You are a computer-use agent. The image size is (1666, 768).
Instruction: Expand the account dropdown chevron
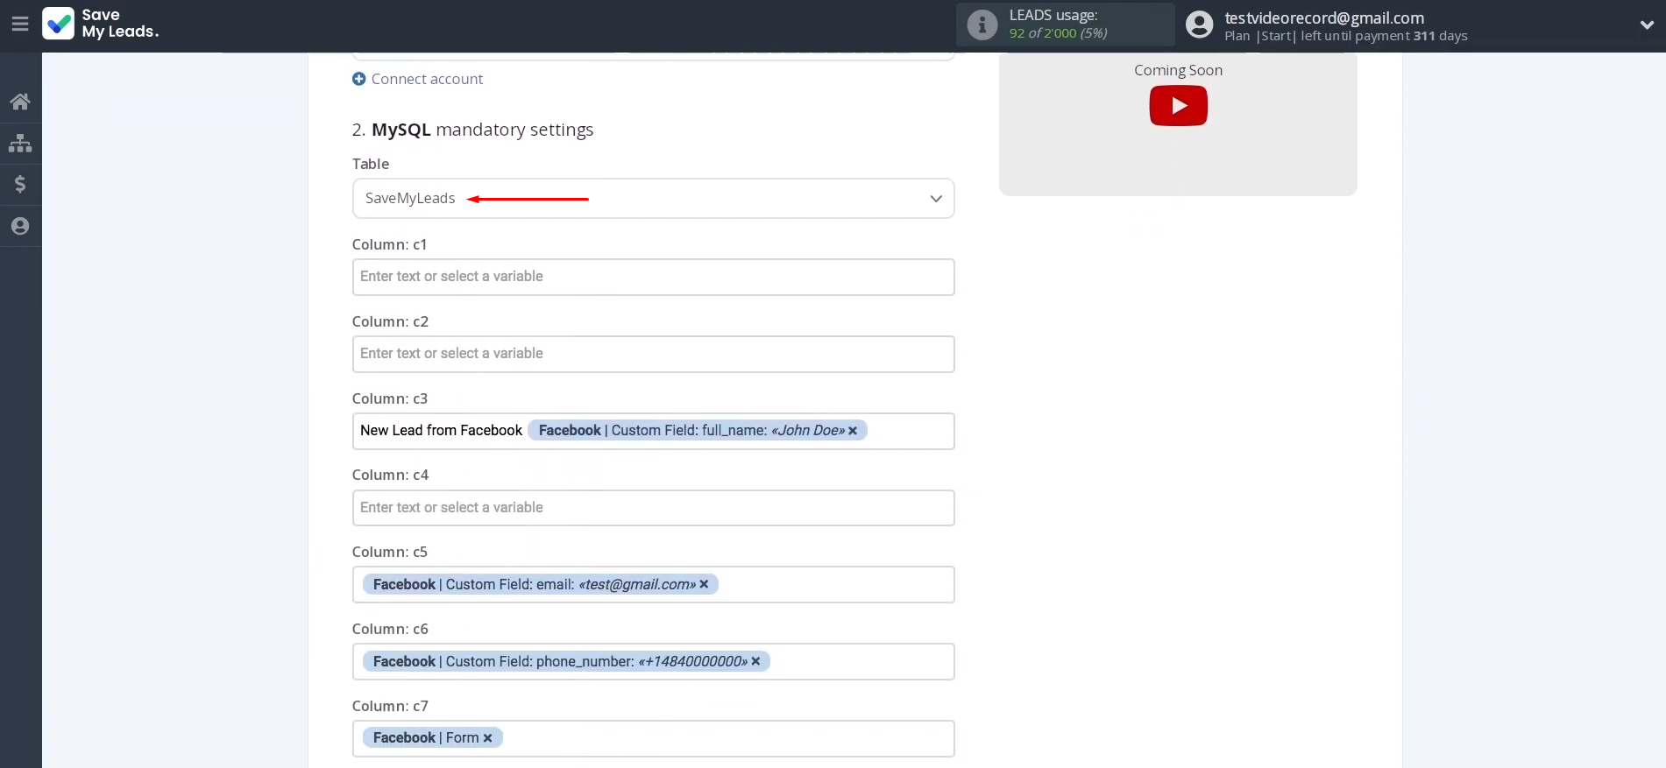pos(1647,25)
